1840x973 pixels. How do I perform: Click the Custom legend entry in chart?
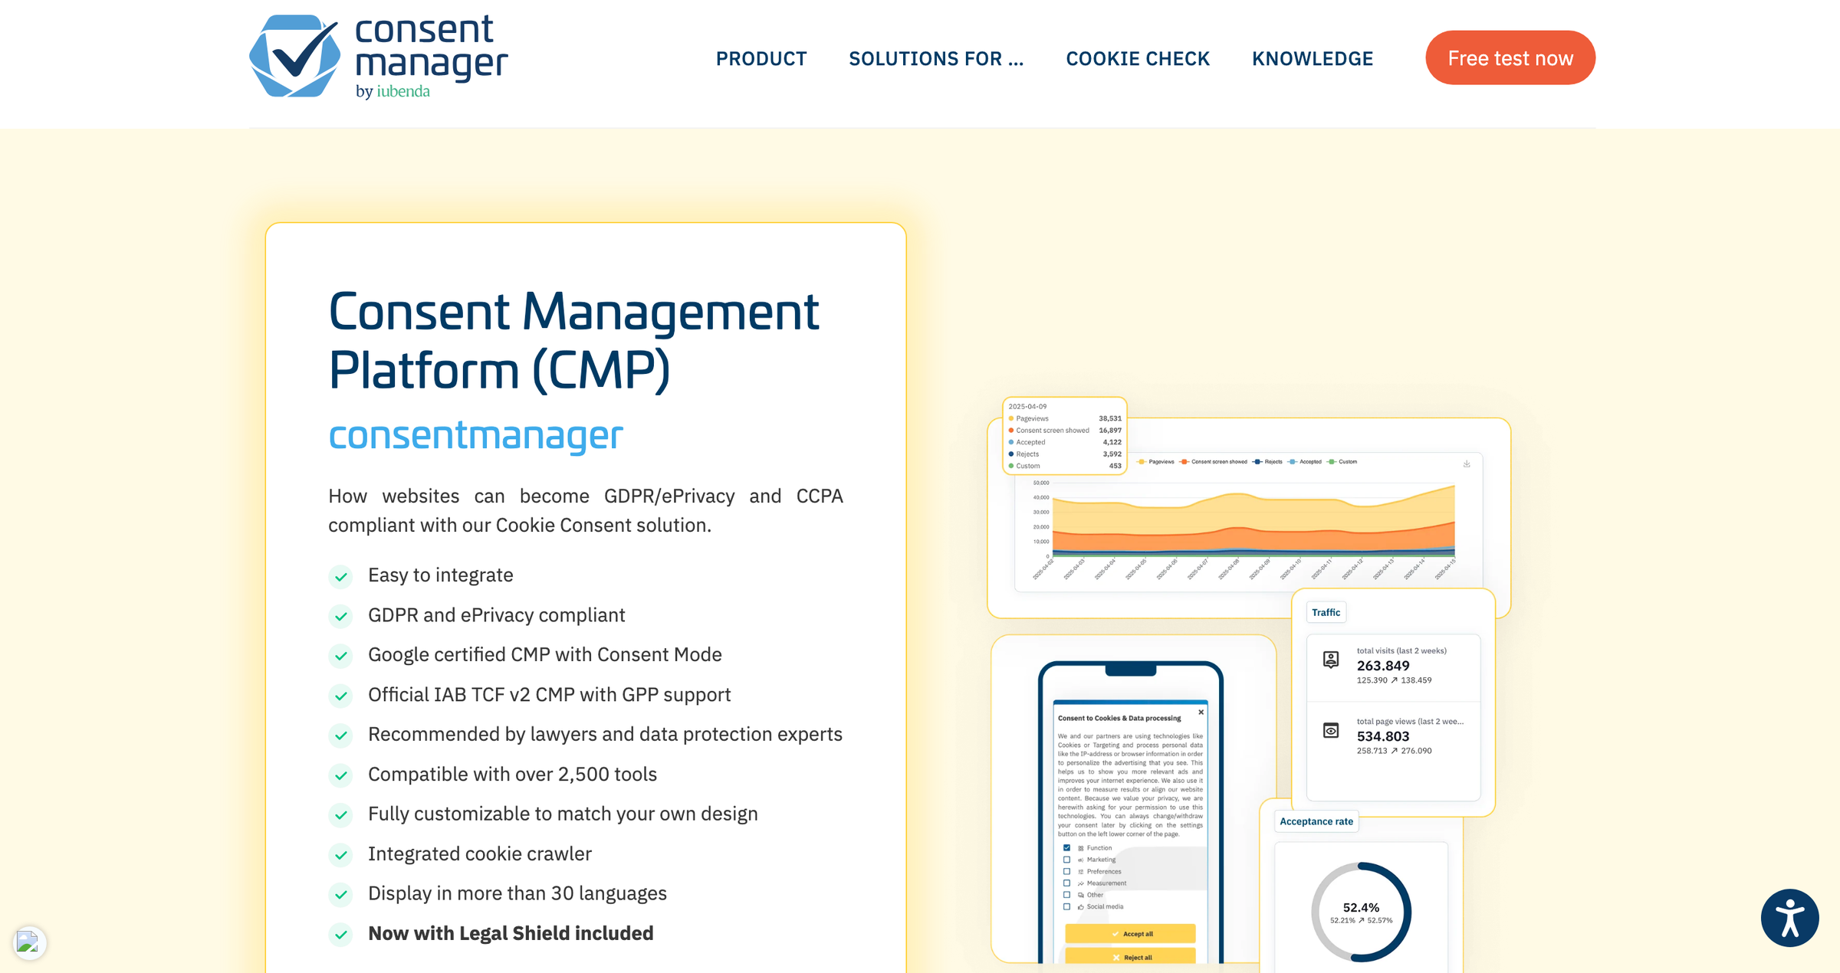(1342, 462)
